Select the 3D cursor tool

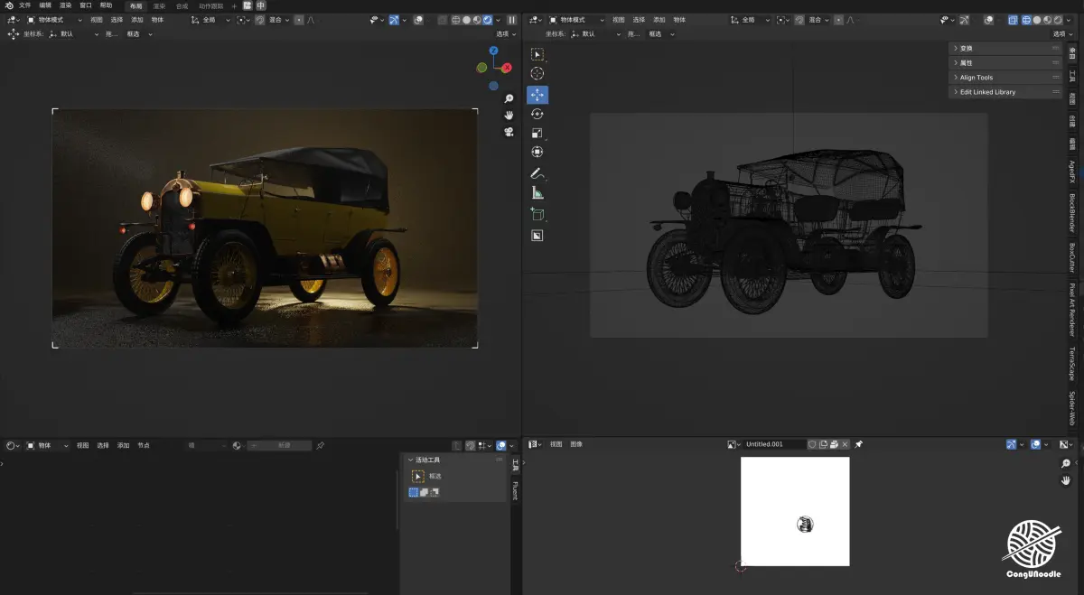click(537, 73)
